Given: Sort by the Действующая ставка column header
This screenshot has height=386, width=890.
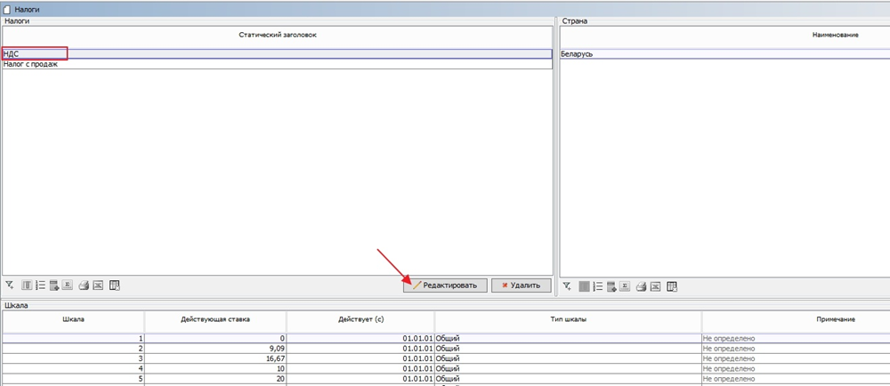Looking at the screenshot, I should [215, 318].
